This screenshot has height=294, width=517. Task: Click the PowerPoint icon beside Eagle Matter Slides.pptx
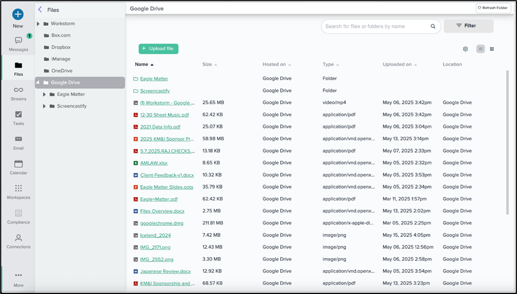pyautogui.click(x=136, y=187)
